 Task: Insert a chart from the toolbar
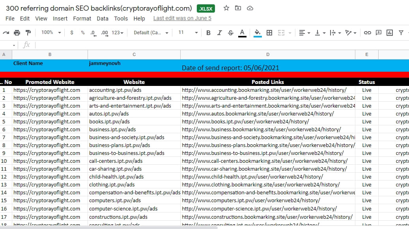click(x=390, y=33)
